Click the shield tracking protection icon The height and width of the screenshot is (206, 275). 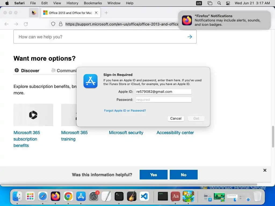(x=53, y=24)
